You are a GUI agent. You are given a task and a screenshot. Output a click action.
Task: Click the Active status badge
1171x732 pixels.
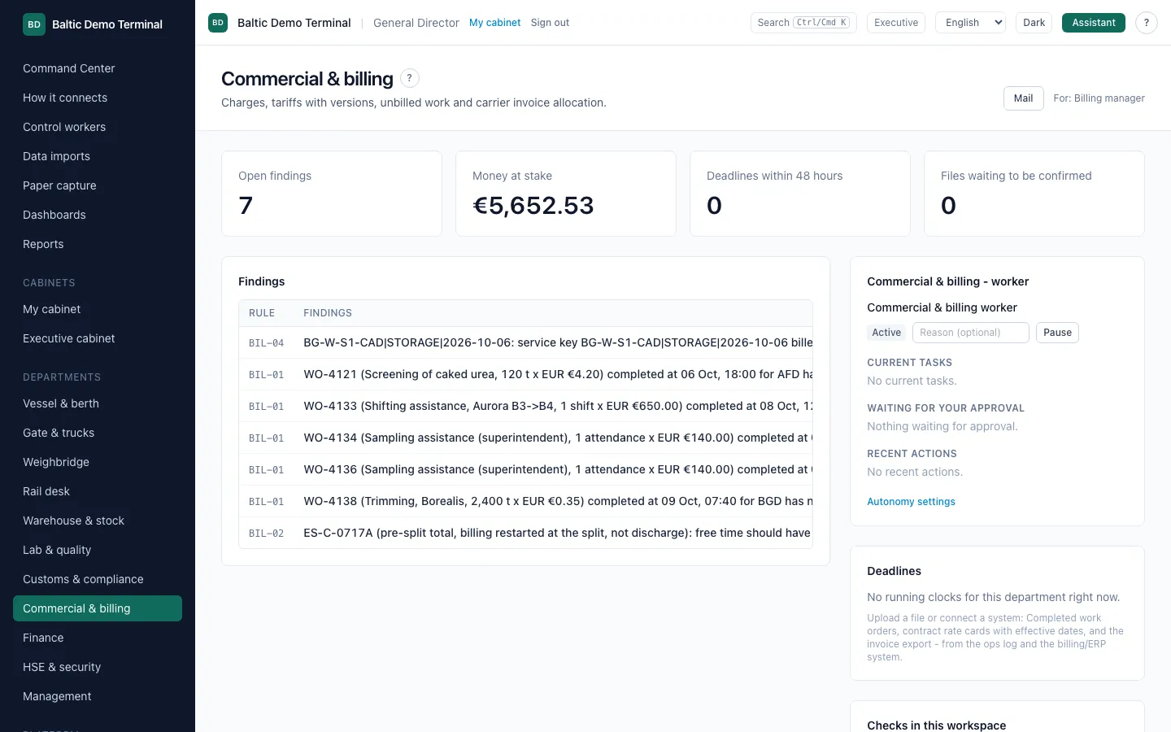(x=886, y=333)
